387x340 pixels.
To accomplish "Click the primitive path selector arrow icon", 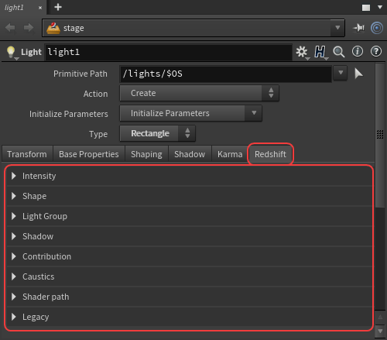I will [x=358, y=74].
